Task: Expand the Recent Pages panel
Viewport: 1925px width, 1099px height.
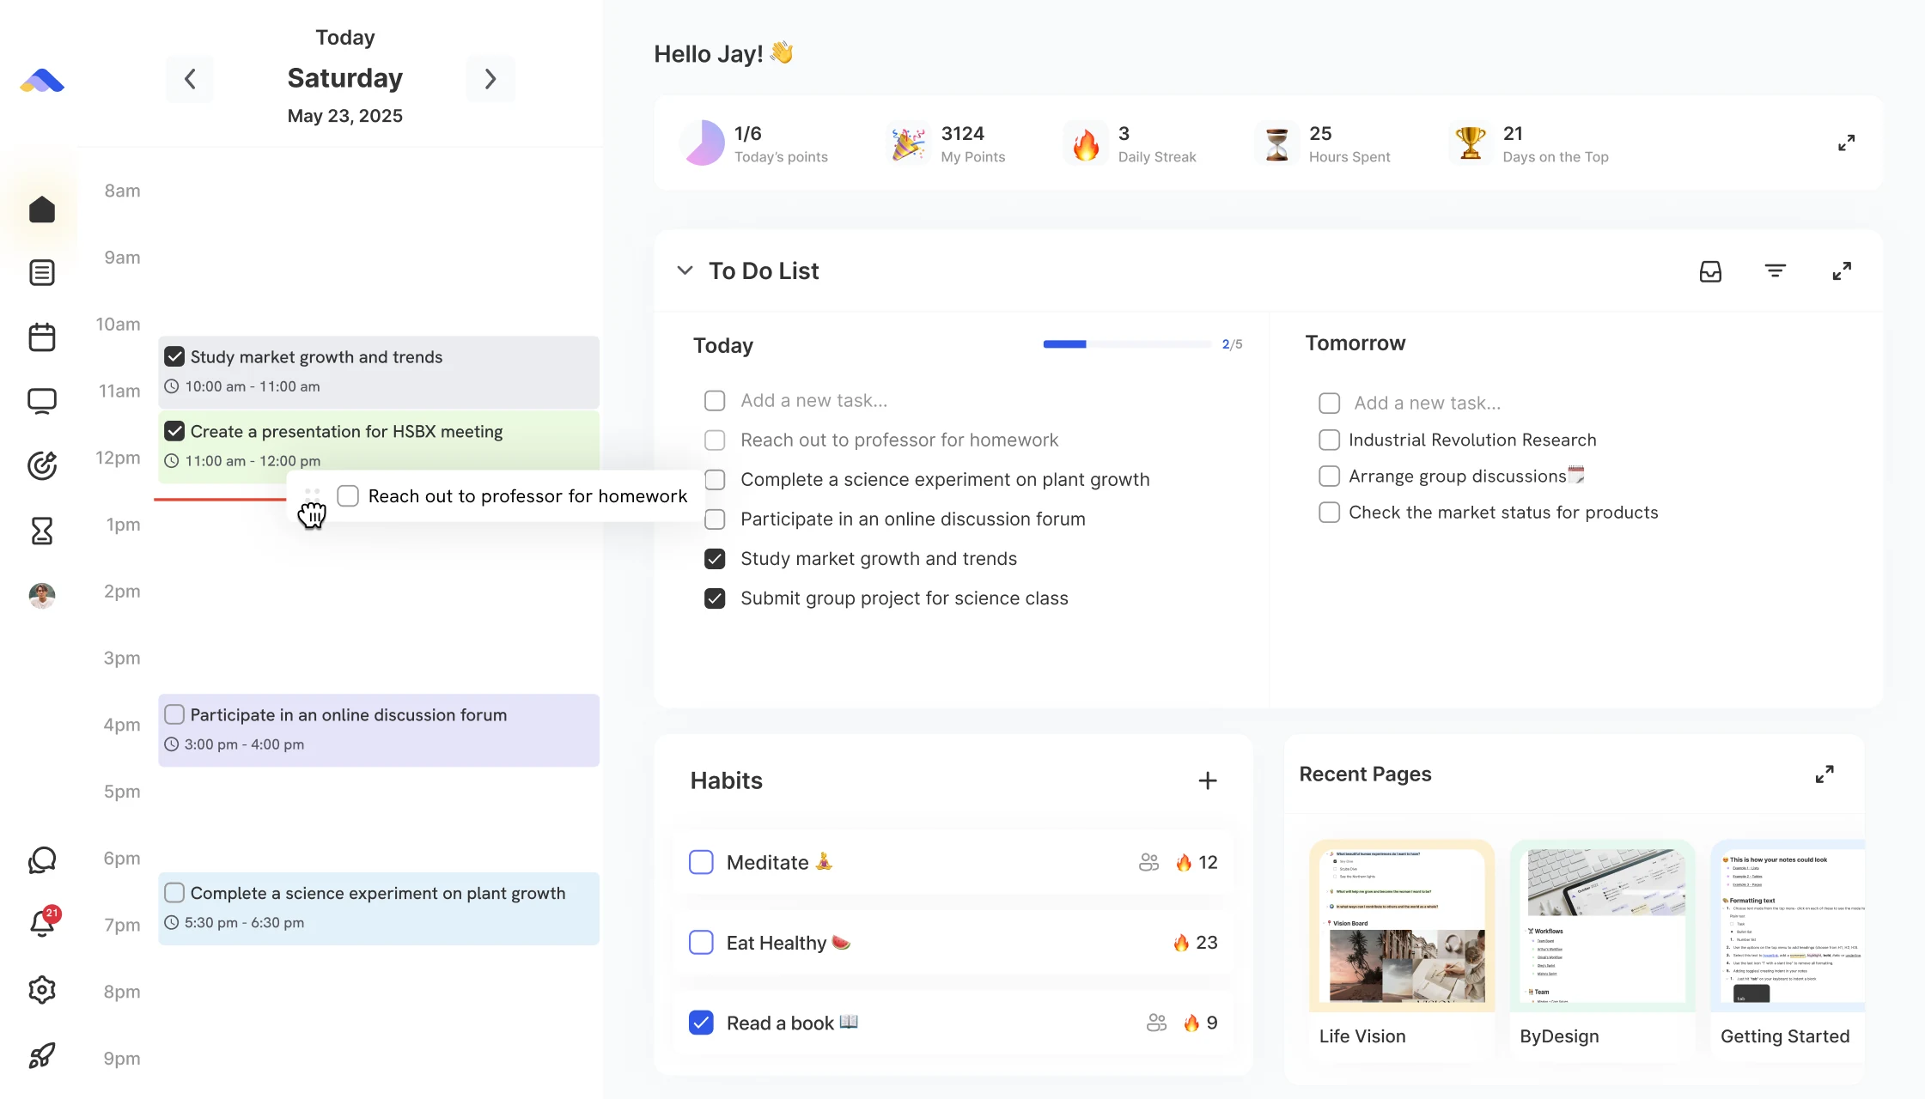Action: pos(1824,774)
